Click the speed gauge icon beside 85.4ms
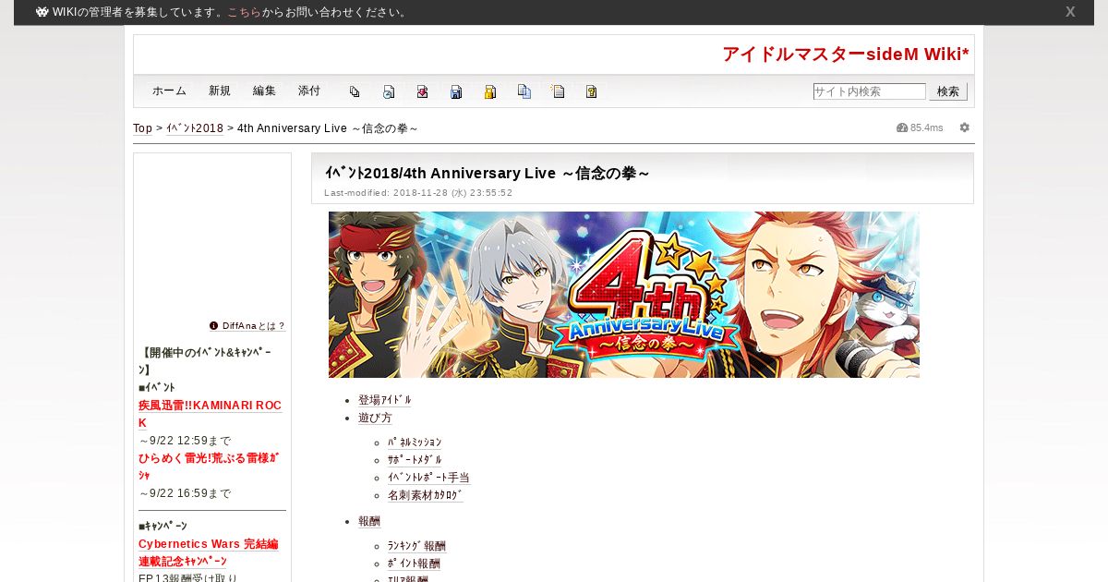 (902, 127)
